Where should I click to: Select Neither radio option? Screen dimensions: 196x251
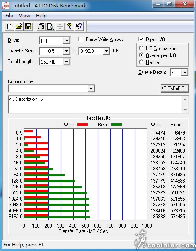[x=141, y=62]
